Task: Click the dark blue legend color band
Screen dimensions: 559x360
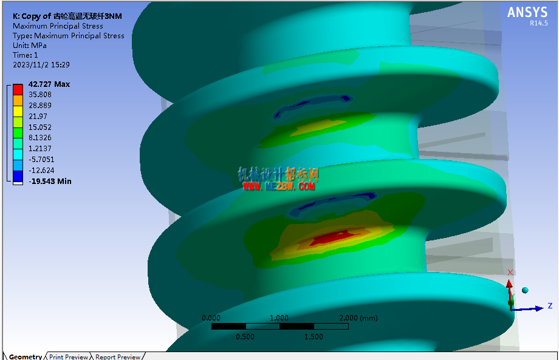Action: (18, 176)
